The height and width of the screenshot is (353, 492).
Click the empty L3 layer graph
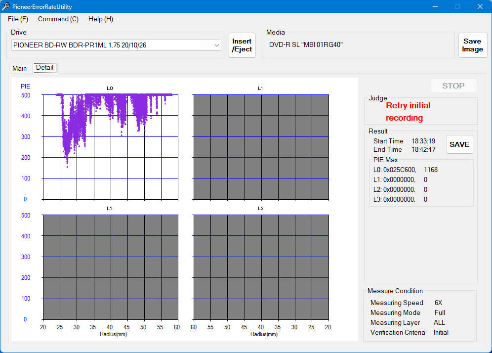(261, 267)
